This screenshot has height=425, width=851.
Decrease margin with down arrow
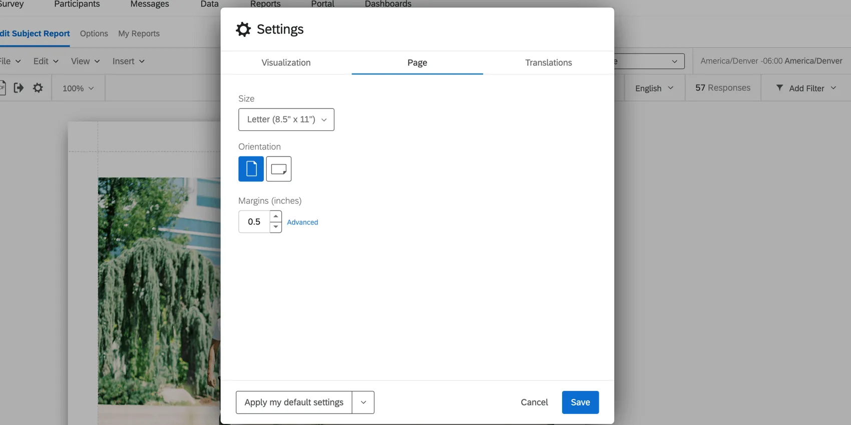[x=276, y=227]
